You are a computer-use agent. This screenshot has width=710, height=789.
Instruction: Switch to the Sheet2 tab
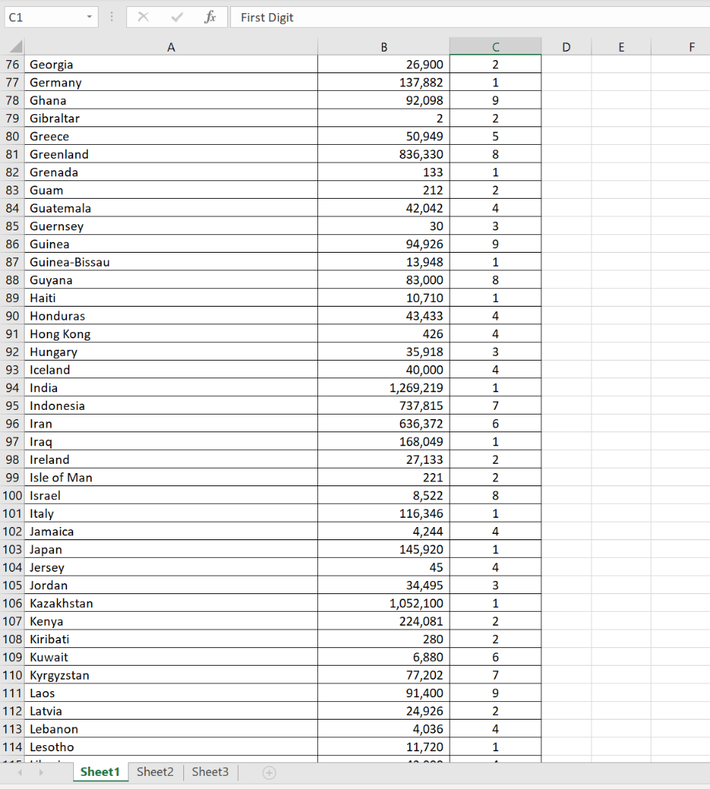tap(155, 771)
